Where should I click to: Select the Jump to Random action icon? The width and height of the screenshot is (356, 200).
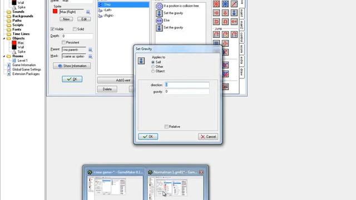234,34
